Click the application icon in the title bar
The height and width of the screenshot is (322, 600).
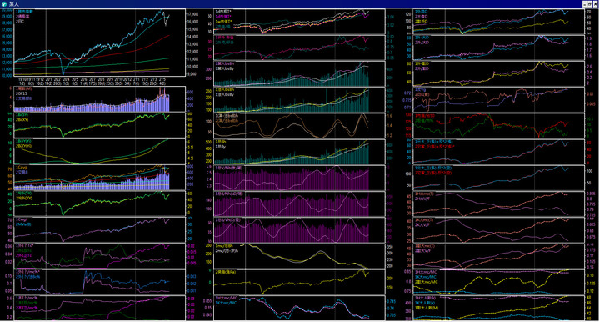[x=4, y=4]
